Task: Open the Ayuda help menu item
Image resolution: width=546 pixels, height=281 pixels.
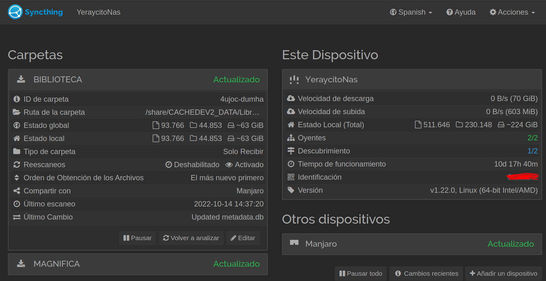Action: 461,12
